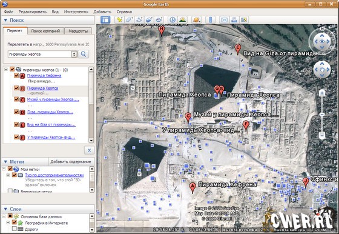
Task: Show sunlight across the landscape icon
Action: (x=182, y=20)
